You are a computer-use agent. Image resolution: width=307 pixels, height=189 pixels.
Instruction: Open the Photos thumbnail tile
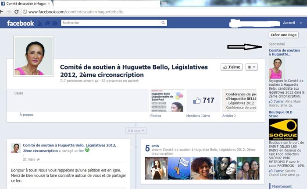(167, 101)
